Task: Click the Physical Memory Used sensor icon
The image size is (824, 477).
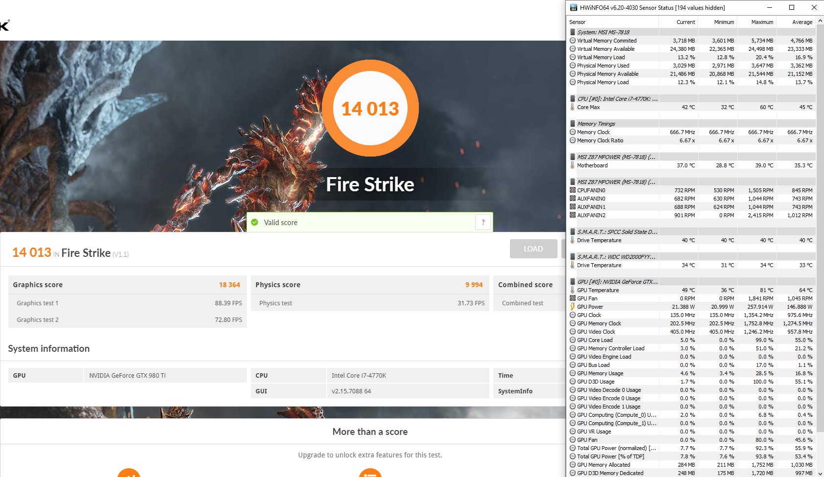Action: [573, 66]
